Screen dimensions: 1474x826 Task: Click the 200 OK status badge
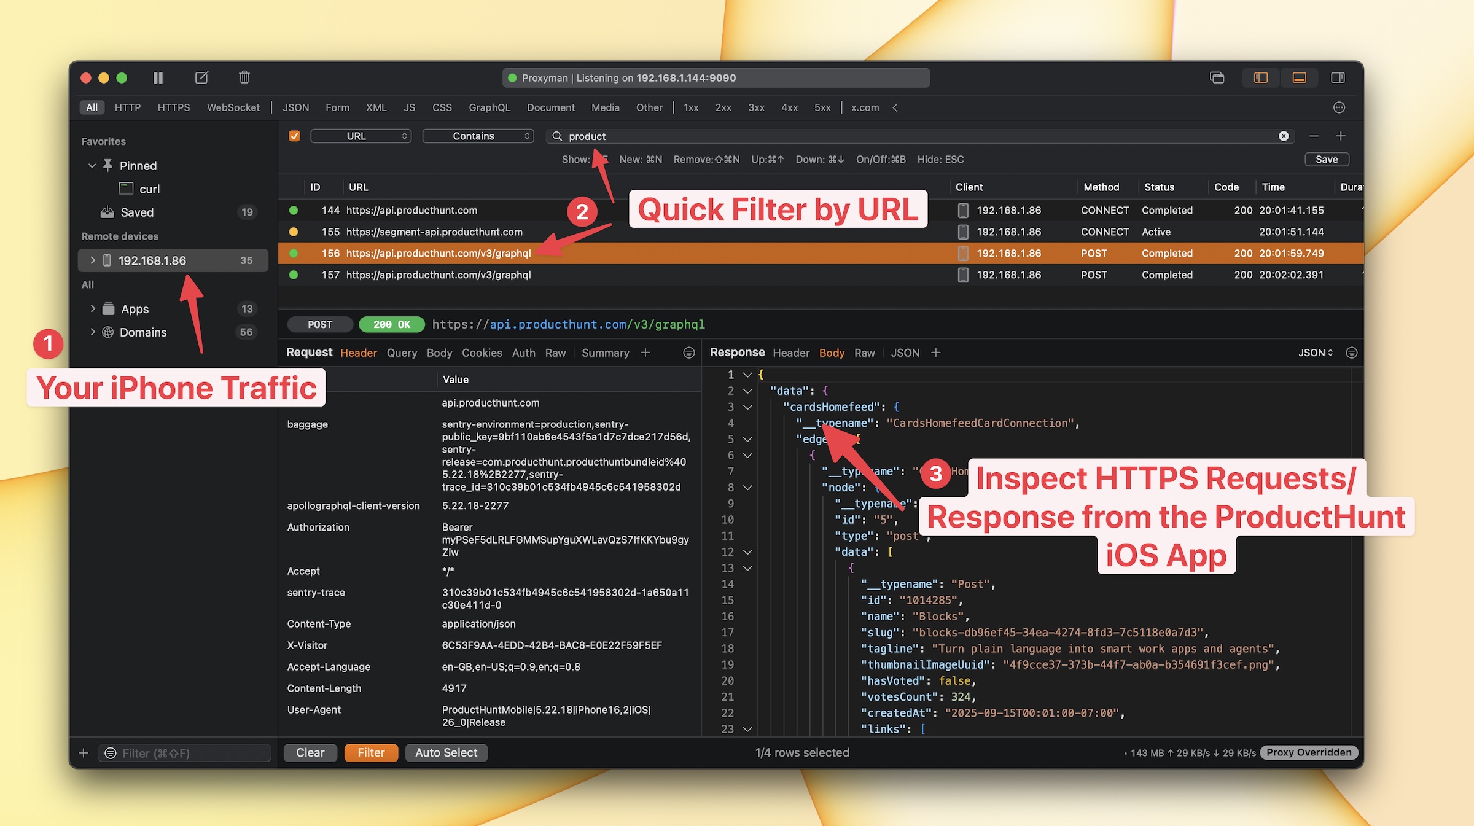391,324
